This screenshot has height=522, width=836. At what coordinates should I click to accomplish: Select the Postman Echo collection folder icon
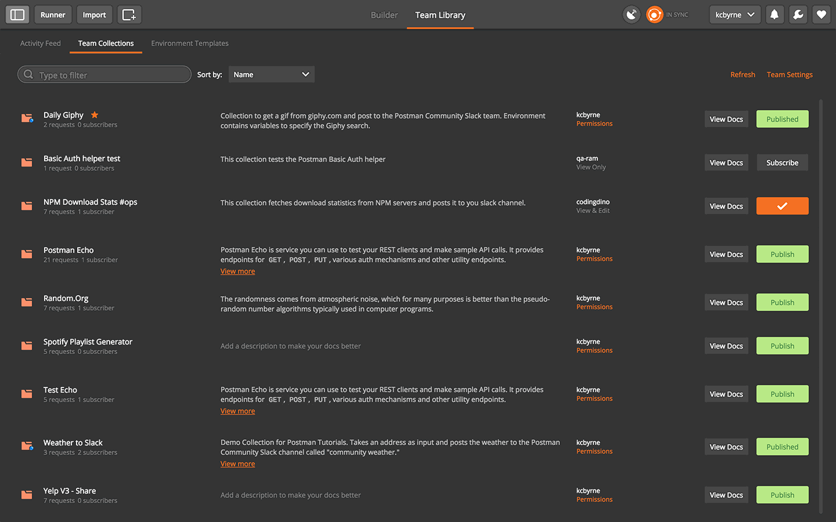27,254
